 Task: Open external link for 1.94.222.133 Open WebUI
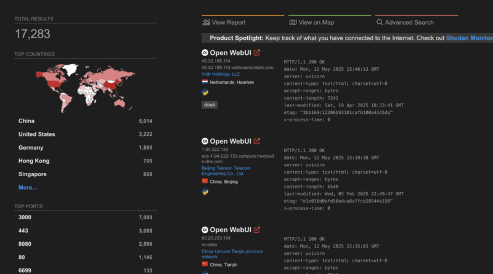coord(257,142)
